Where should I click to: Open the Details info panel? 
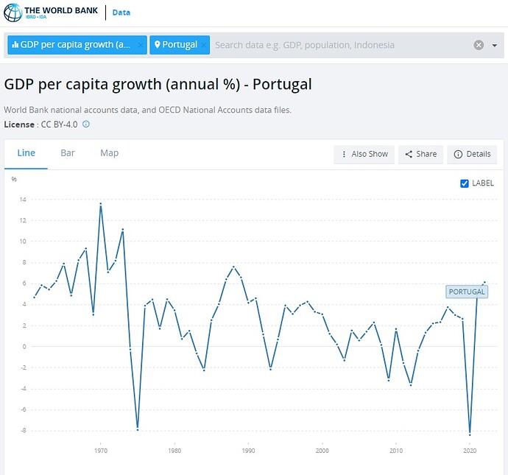[472, 154]
